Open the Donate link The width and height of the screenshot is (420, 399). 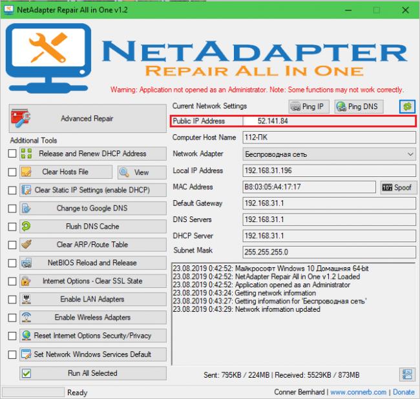click(404, 392)
